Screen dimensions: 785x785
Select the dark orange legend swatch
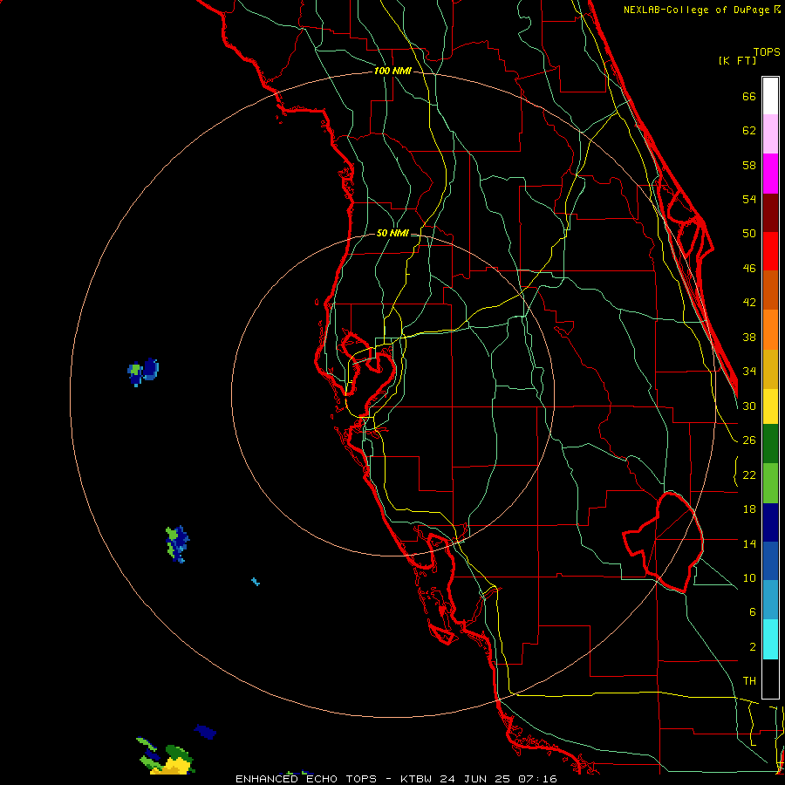point(770,290)
